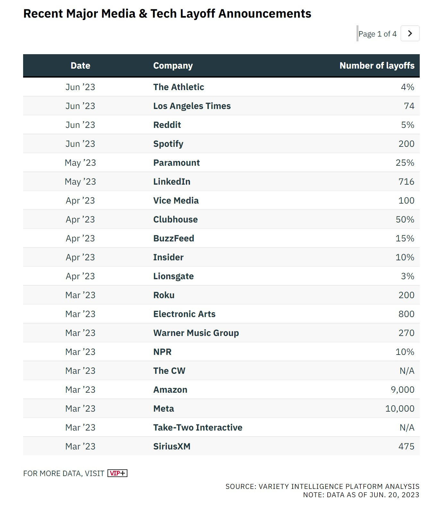The width and height of the screenshot is (430, 511).
Task: Select BuzzFeed in the list
Action: point(174,238)
